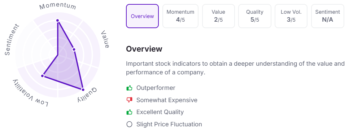Screen dimensions: 349x135
Task: Click the Value data point on radar chart
Action: coord(74,49)
